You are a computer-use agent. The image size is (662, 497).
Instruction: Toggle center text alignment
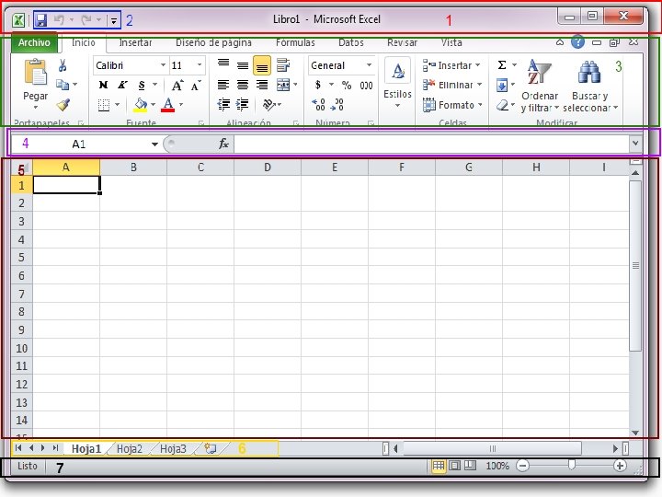[243, 85]
